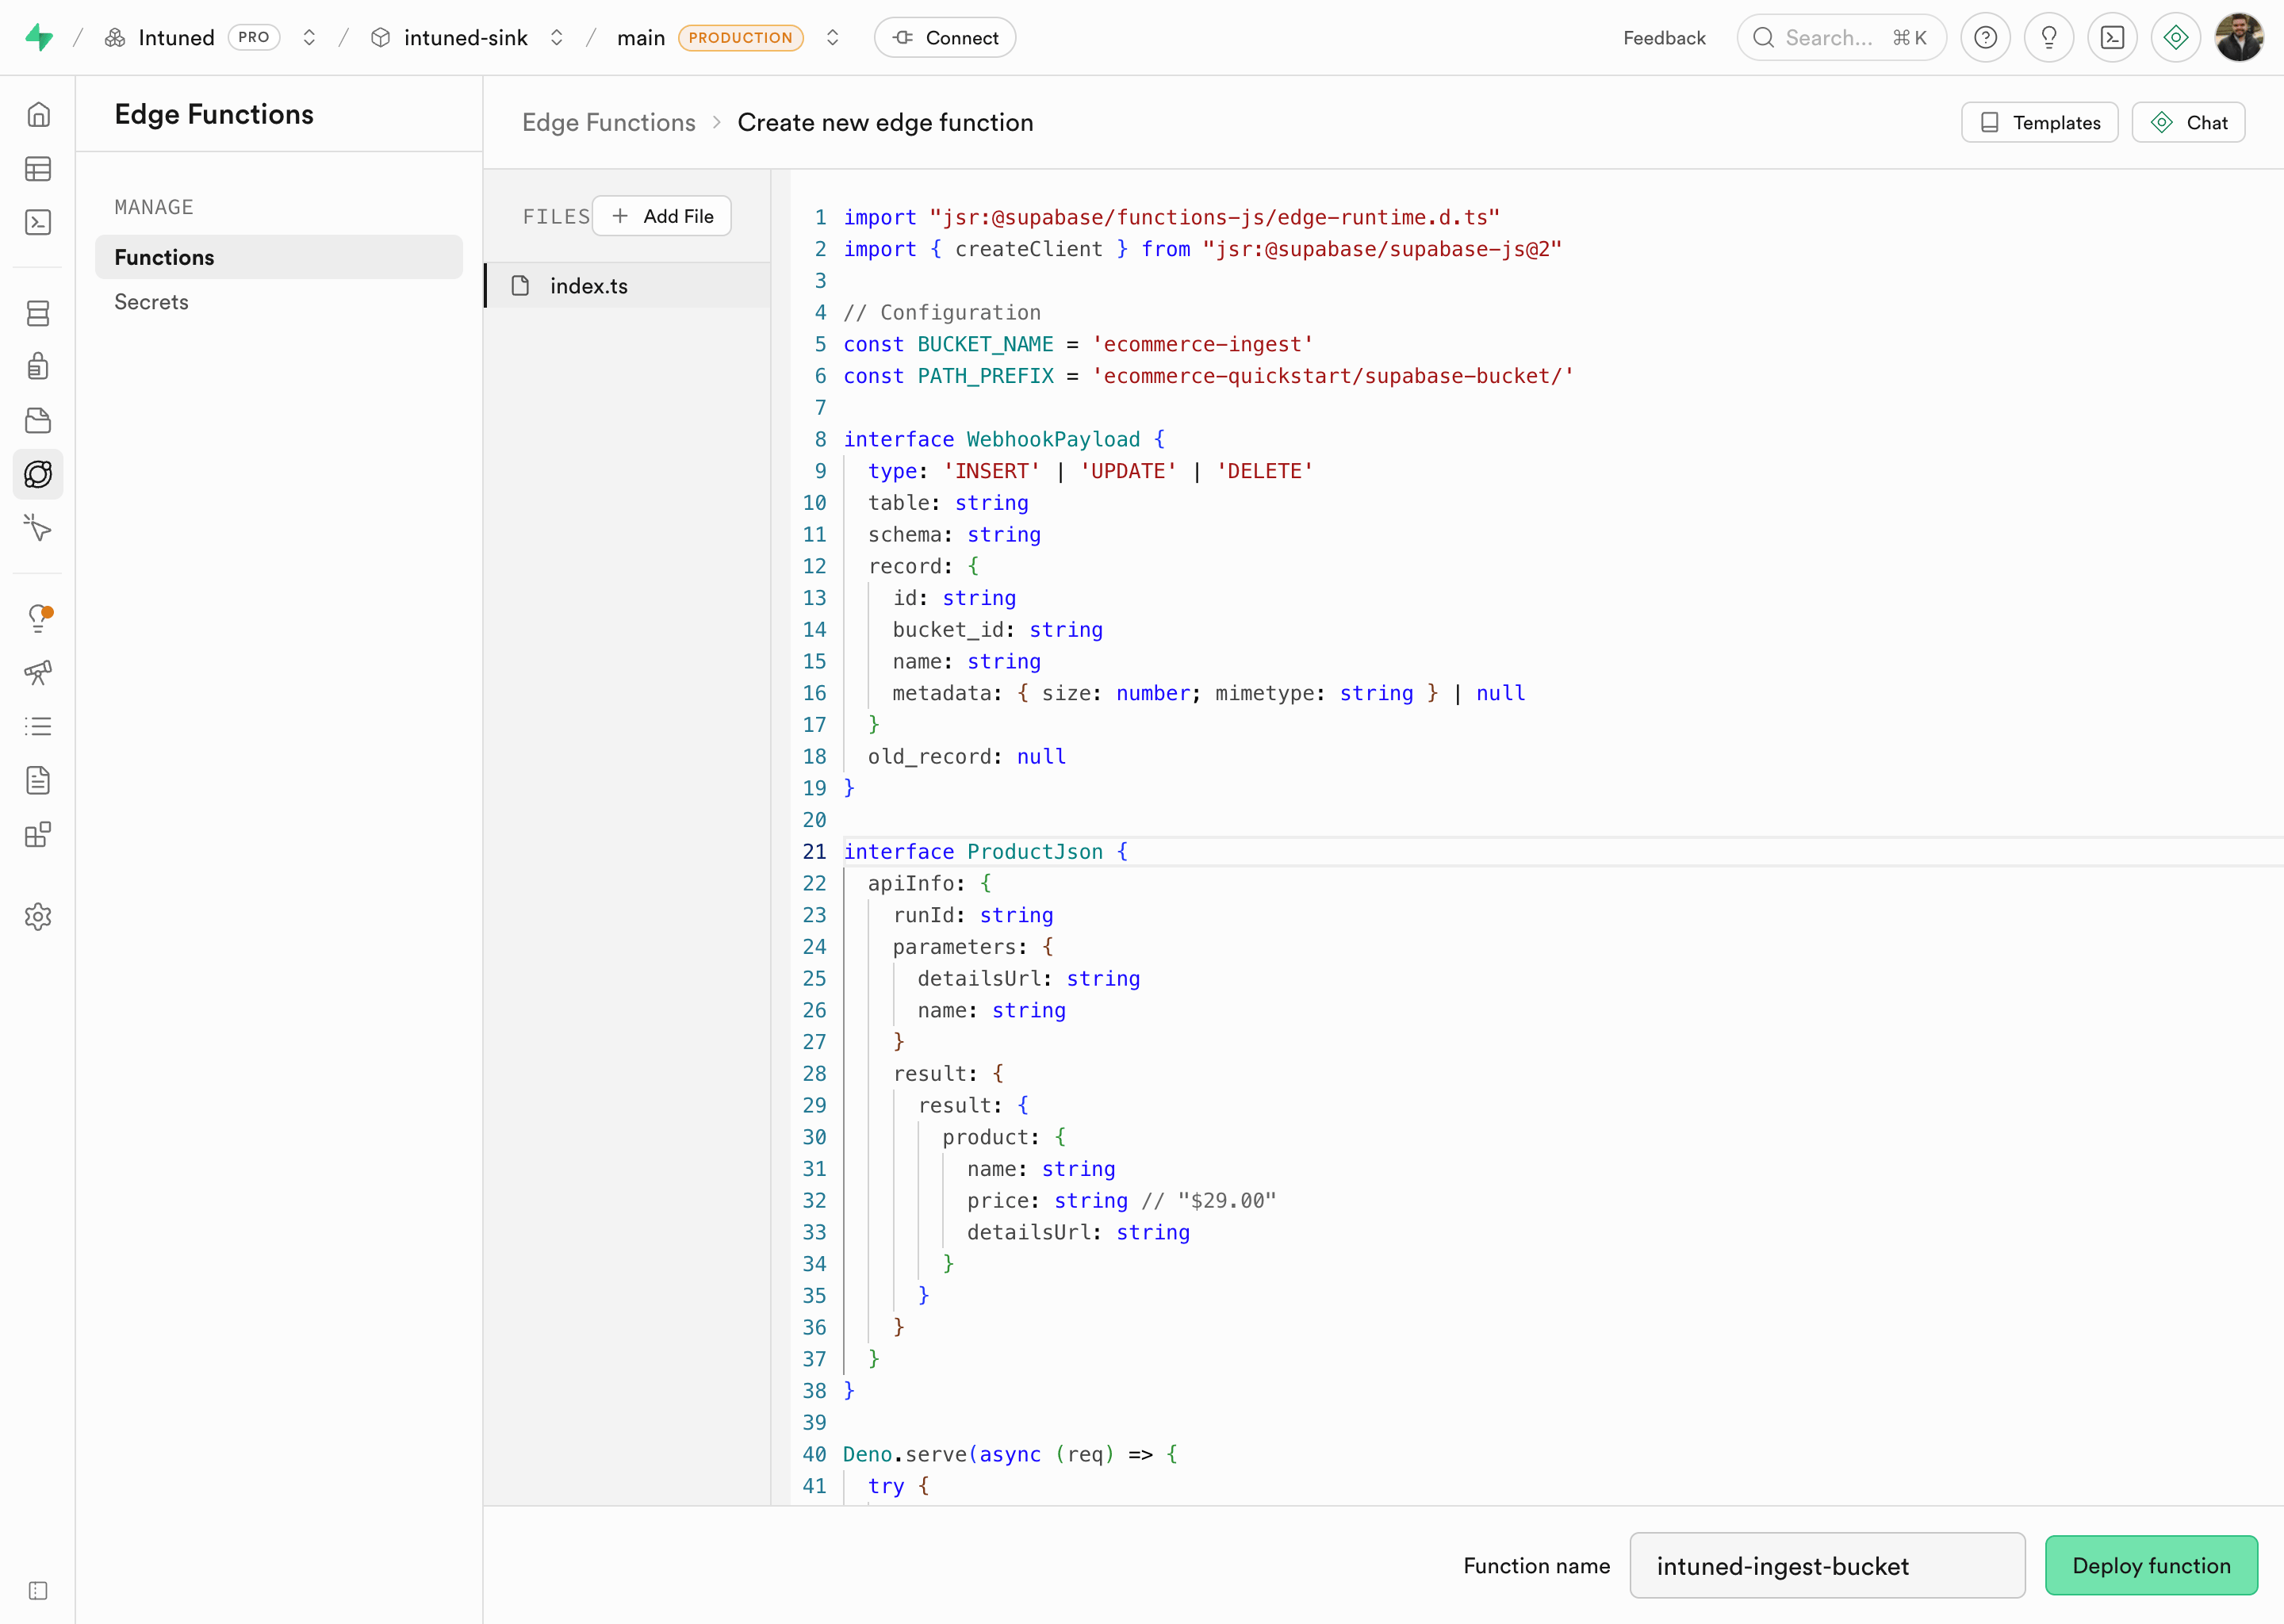Go to Edge Functions breadcrumb link

[x=608, y=122]
